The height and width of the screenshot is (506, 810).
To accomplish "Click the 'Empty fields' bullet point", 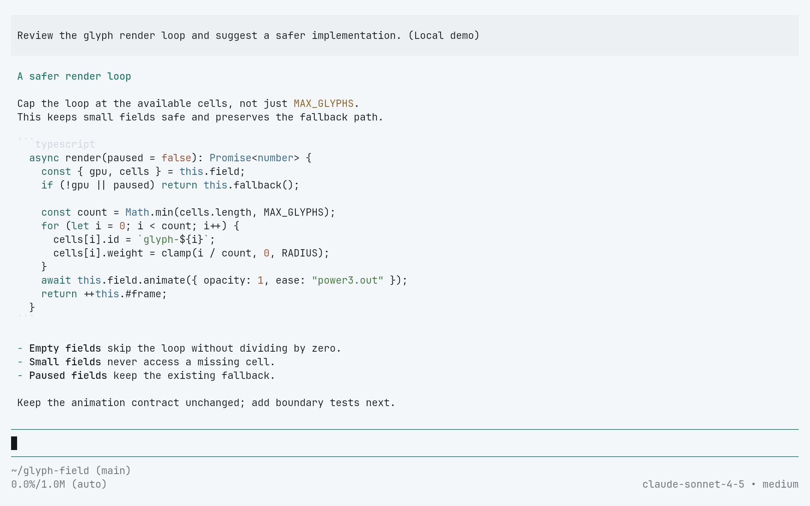I will pos(179,348).
